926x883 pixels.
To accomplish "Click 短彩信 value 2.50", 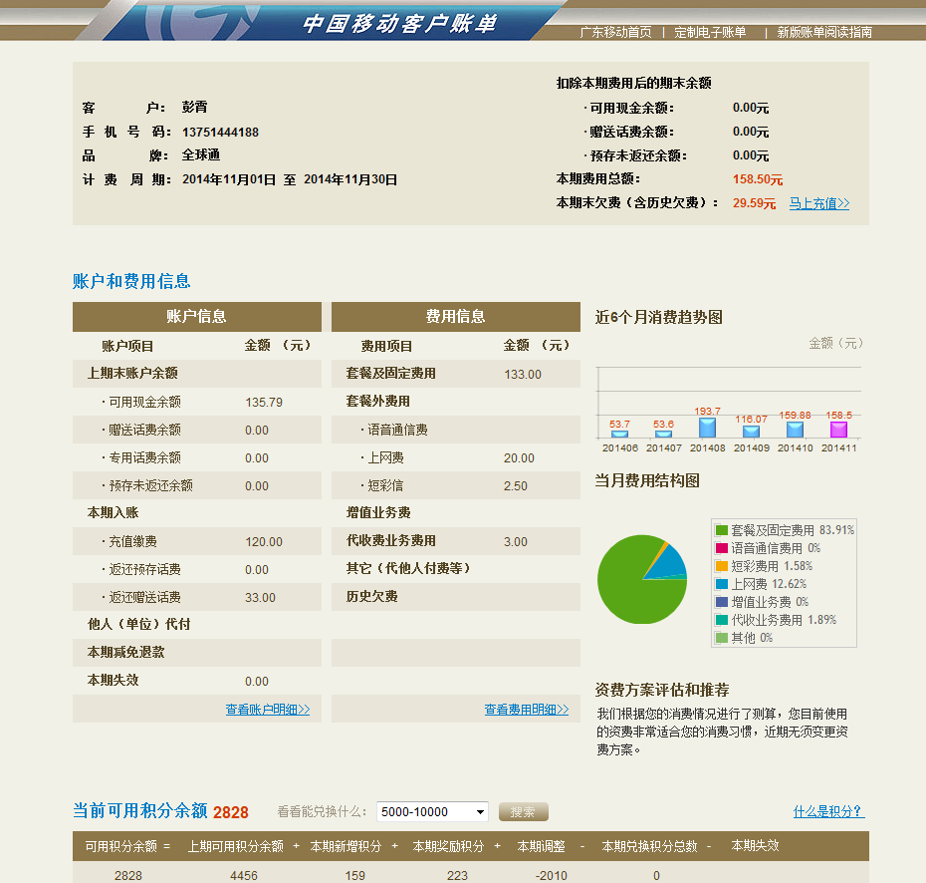I will tap(516, 485).
